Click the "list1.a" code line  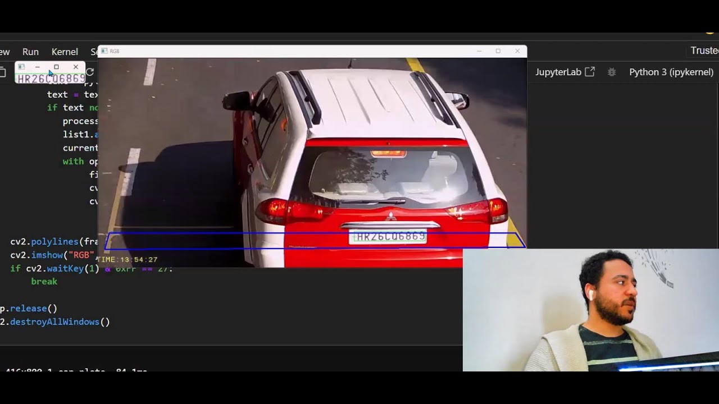click(x=80, y=135)
